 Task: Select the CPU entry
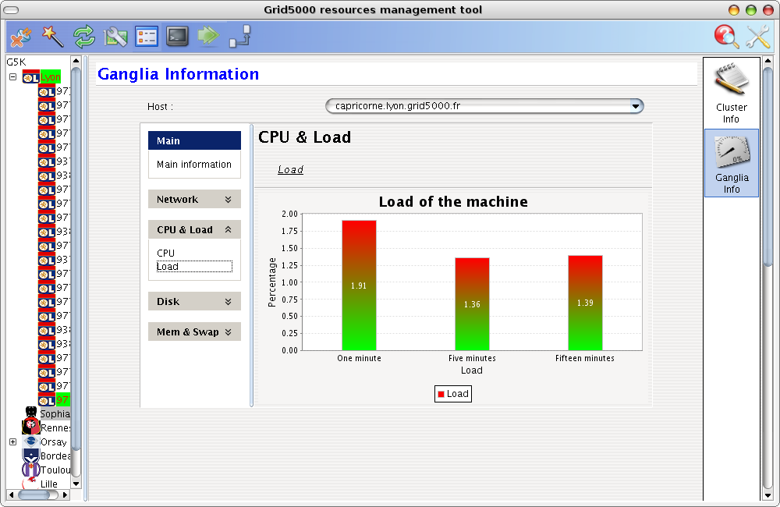(165, 253)
